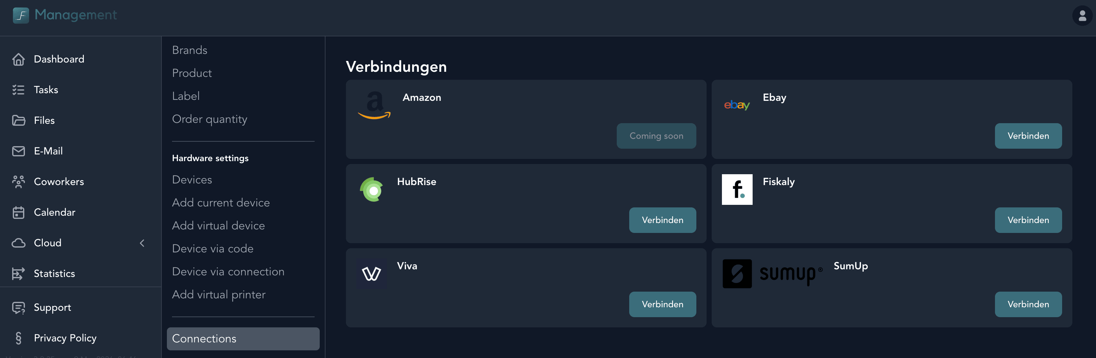Open the Tasks checklist icon
Screen dimensions: 1096x358
(x=19, y=90)
